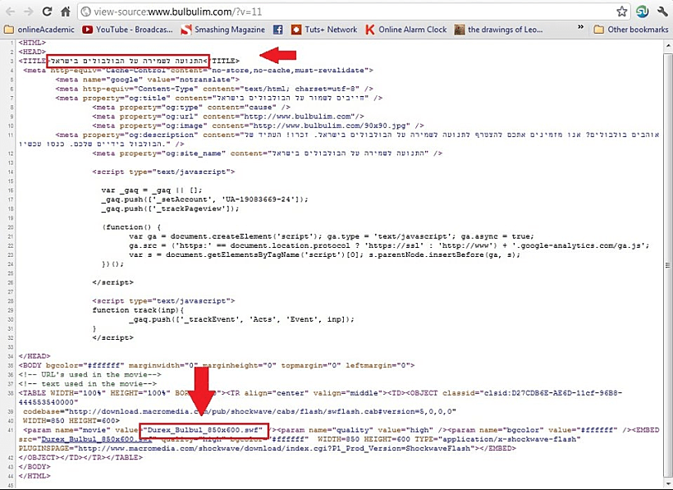This screenshot has height=490, width=673.
Task: Open the Online Alarm Clock bookmark
Action: tap(406, 30)
